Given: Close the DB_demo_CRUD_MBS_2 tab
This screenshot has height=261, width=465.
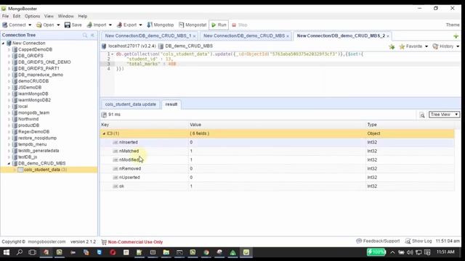Looking at the screenshot, I should [388, 36].
